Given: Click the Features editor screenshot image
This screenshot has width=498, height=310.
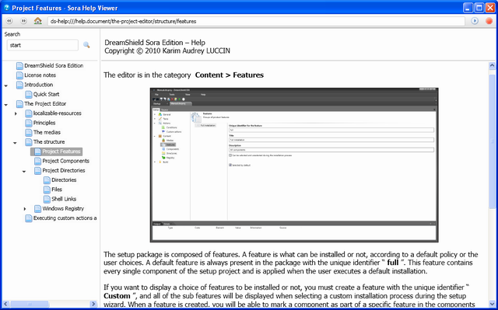Looking at the screenshot, I should point(294,165).
